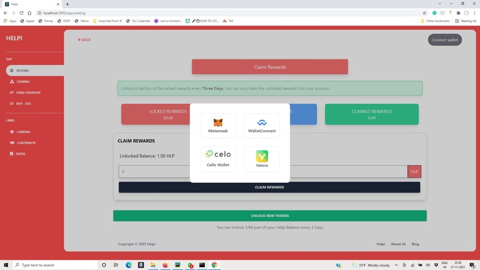Open File Explorer from taskbar

(153, 265)
